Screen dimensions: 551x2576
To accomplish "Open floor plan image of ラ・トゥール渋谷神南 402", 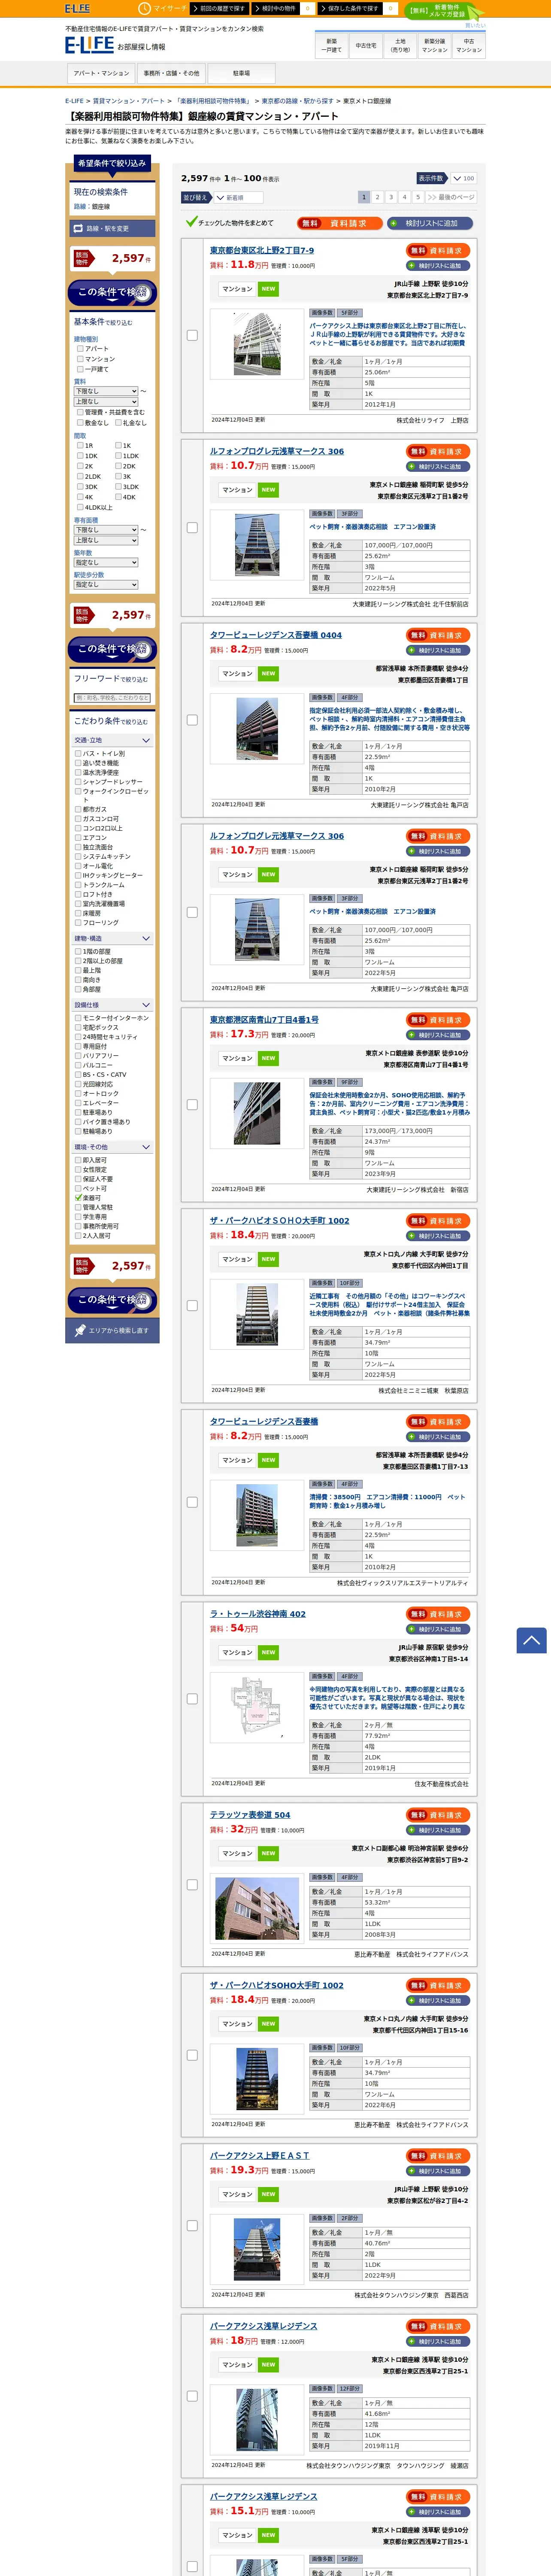I will click(x=257, y=1707).
